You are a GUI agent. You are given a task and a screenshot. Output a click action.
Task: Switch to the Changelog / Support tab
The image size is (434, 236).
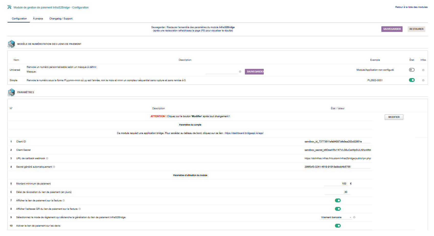[x=61, y=19]
